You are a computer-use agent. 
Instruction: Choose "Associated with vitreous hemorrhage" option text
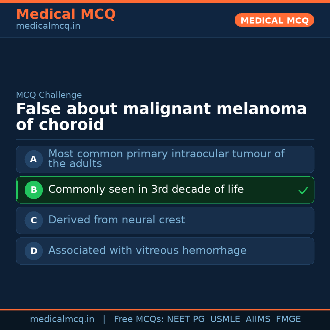click(x=147, y=251)
